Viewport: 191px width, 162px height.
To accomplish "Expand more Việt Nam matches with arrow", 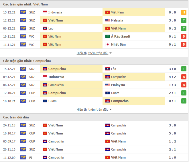I will click(x=111, y=53).
